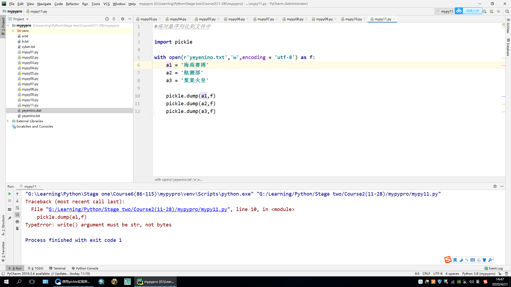
Task: Click Windows taskbar search icon
Action: coord(19,282)
